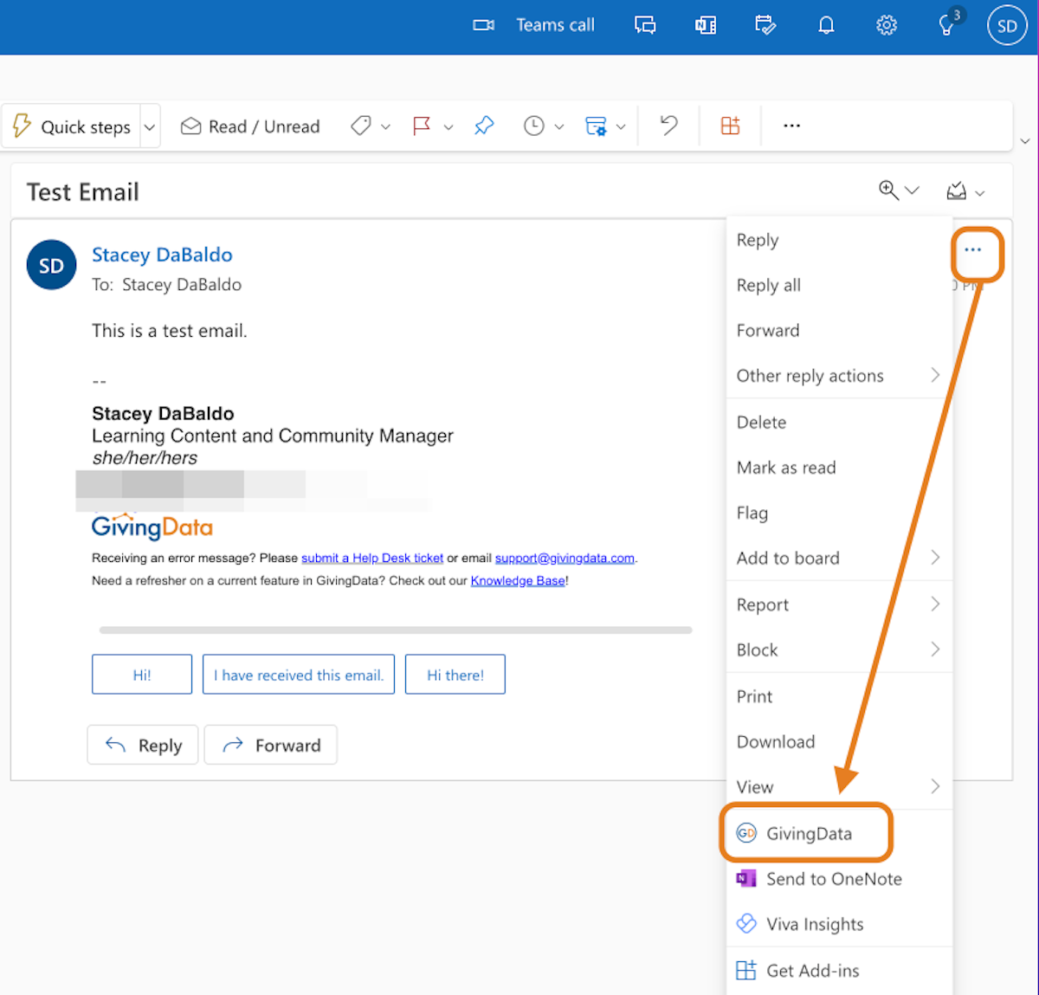Screen dimensions: 1039x995
Task: Select Flag in context menu
Action: tap(839, 513)
